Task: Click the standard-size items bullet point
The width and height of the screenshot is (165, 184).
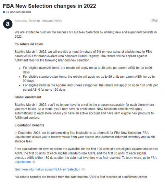Action: [x=89, y=79]
